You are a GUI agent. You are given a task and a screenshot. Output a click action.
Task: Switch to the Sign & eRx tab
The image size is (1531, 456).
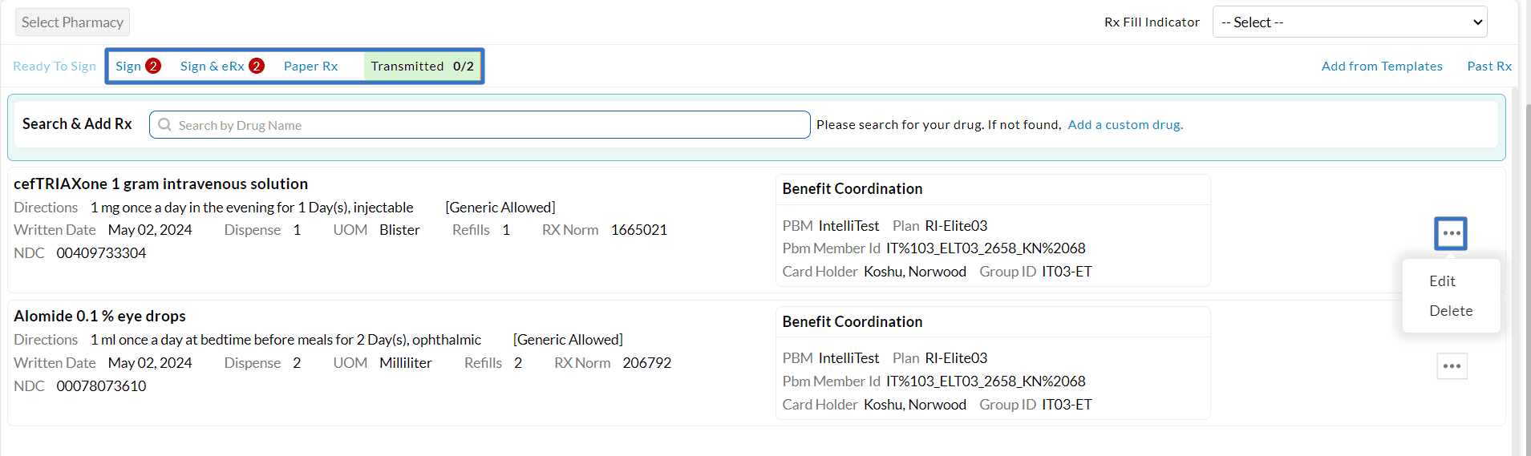(x=213, y=67)
